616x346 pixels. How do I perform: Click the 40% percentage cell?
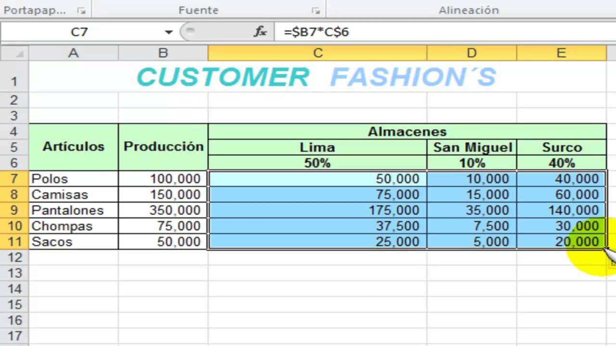(x=561, y=163)
